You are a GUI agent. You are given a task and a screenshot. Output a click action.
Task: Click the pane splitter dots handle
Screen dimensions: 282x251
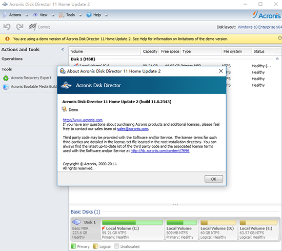175,205
